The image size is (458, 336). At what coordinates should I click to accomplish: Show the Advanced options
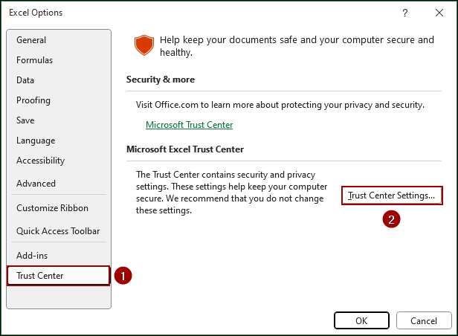tap(36, 184)
